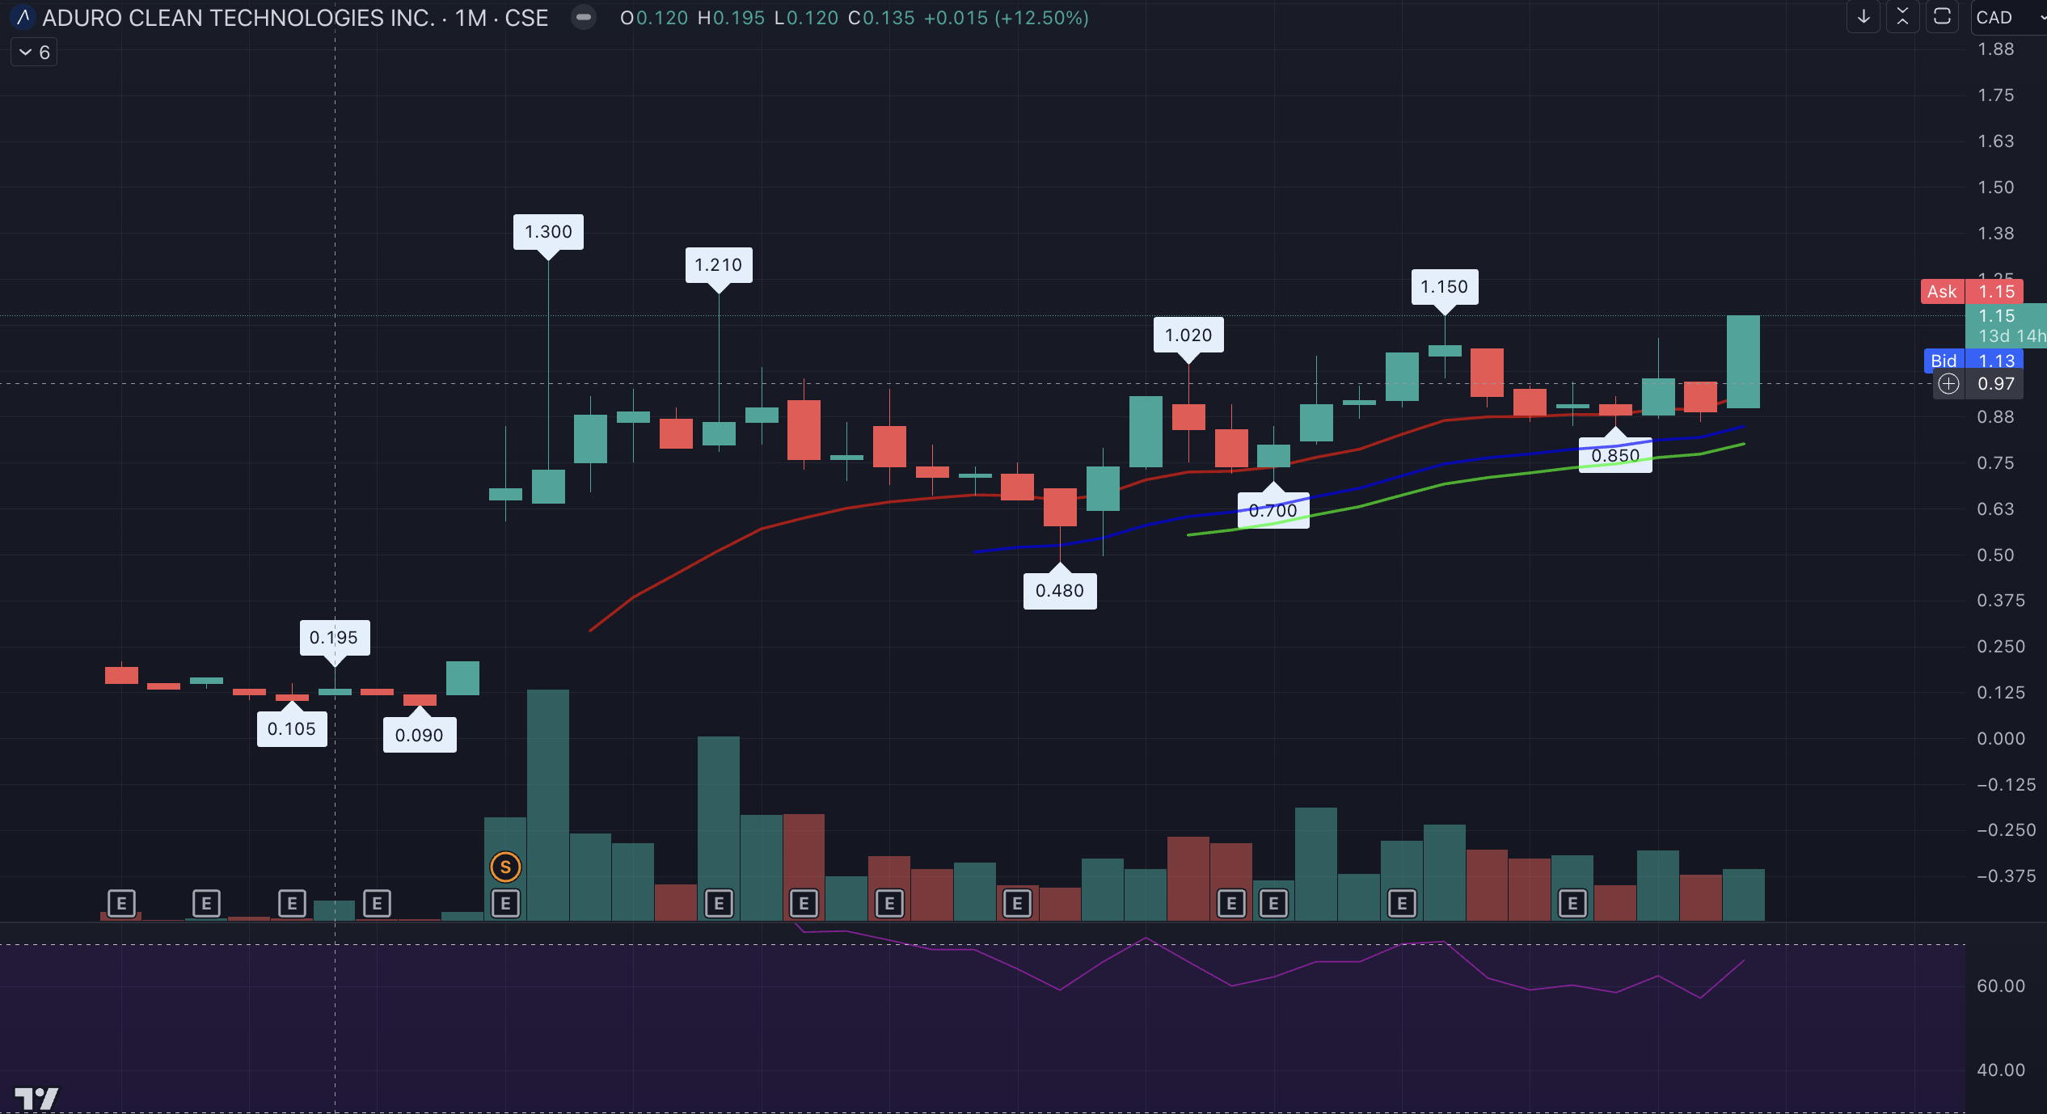
Task: Click the change value +0.015 (+12.50%)
Action: click(1007, 18)
